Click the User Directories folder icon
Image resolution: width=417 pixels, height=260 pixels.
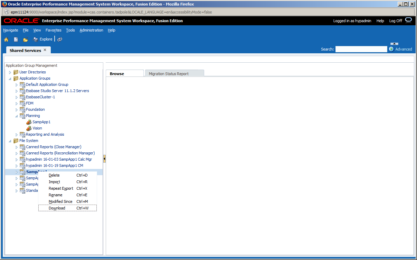click(16, 72)
